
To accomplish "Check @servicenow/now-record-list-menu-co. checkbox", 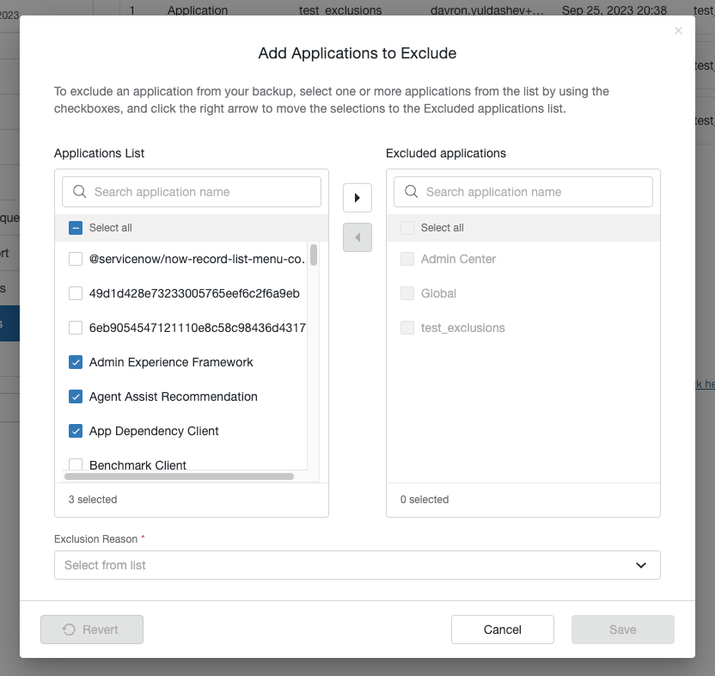I will tap(76, 259).
